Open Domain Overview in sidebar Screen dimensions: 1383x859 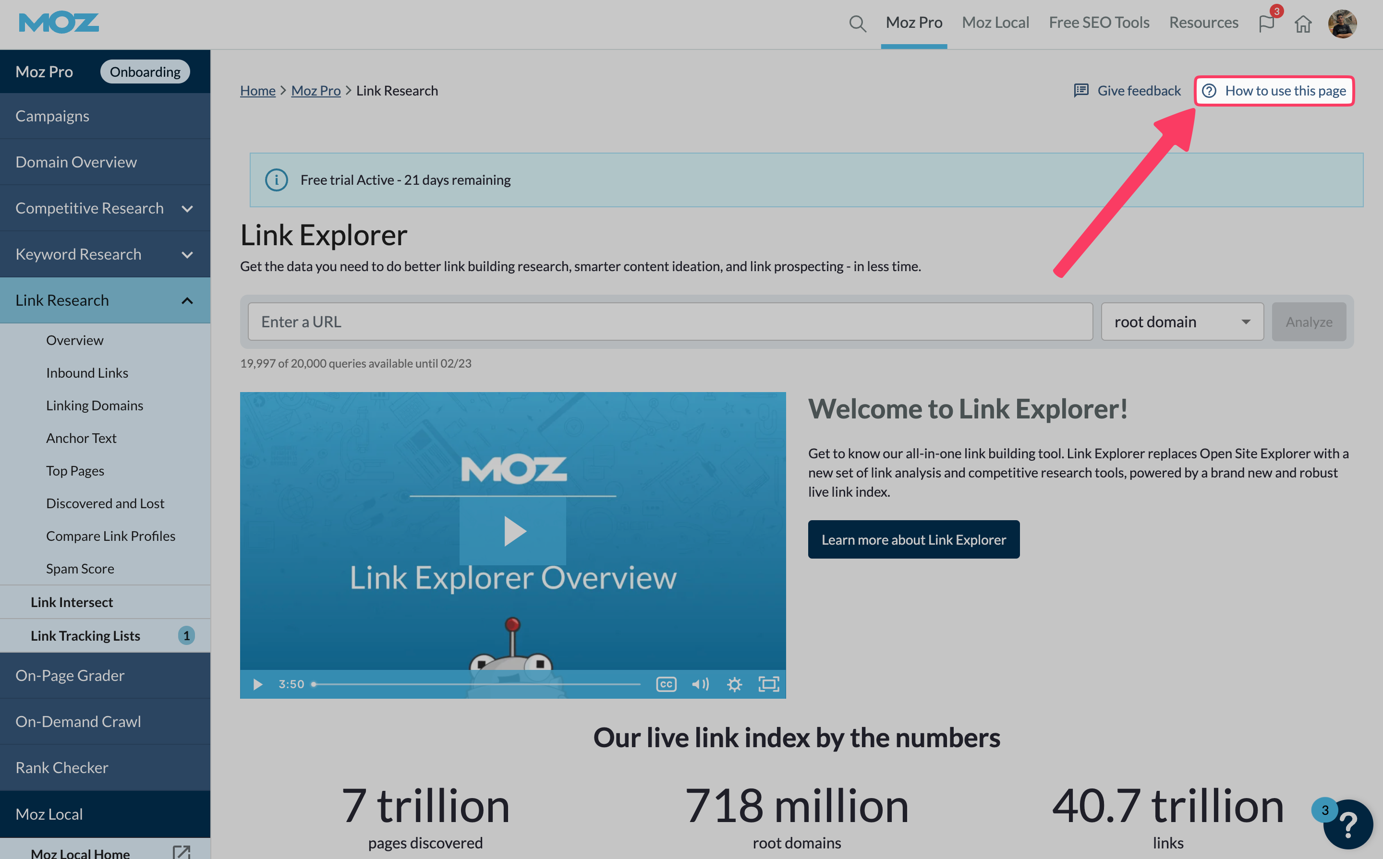105,162
